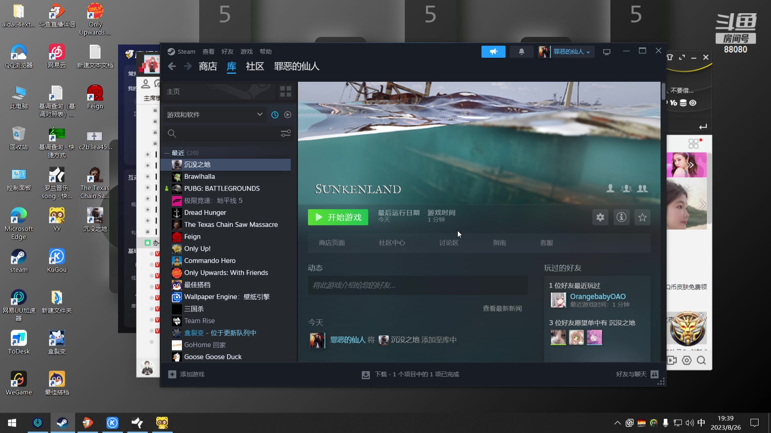Go to the 社区 tab
The image size is (771, 433).
(255, 67)
